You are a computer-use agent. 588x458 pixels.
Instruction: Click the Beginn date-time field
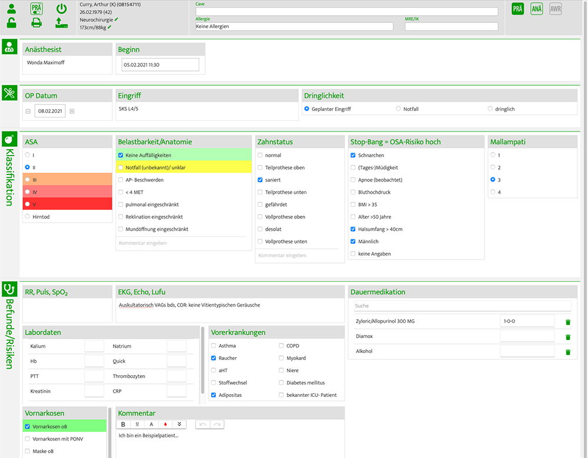click(x=160, y=65)
